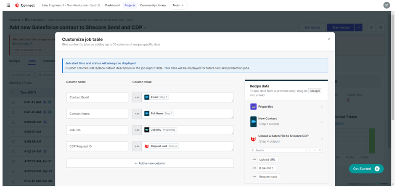Screen dimensions: 397x188
Task: Click the Properties icon in Recipe data
Action: (254, 107)
